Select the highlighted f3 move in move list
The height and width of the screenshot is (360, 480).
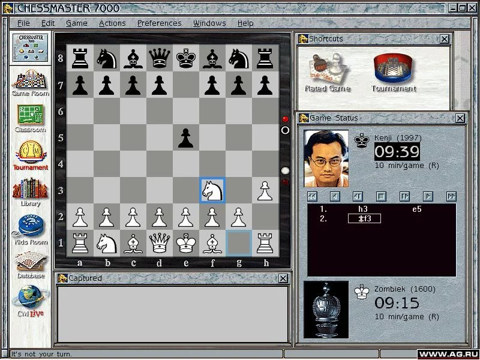(x=364, y=218)
